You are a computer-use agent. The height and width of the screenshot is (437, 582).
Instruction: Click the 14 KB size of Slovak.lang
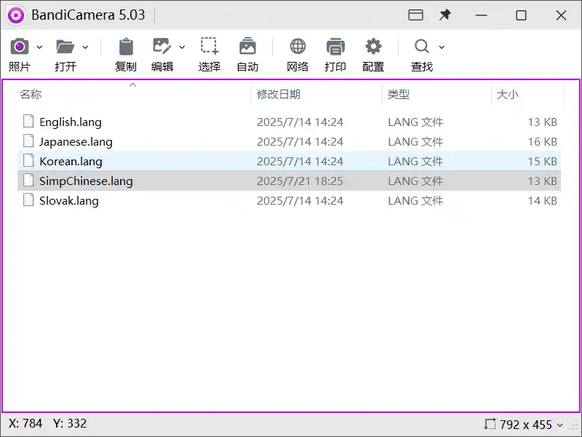pyautogui.click(x=542, y=201)
